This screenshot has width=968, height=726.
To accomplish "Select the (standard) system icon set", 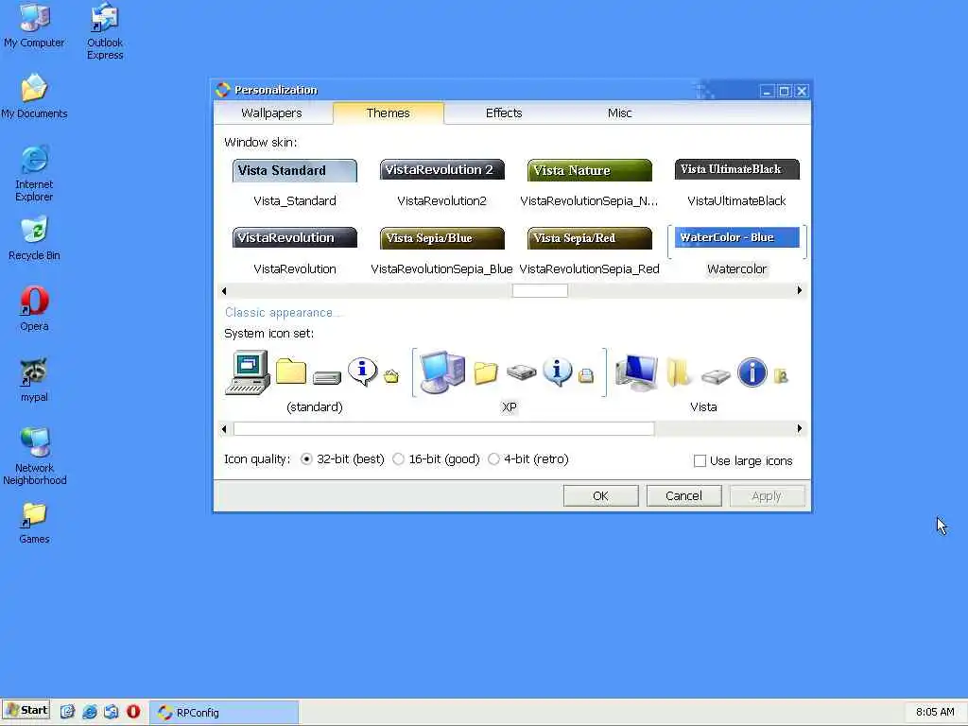I will pyautogui.click(x=314, y=381).
